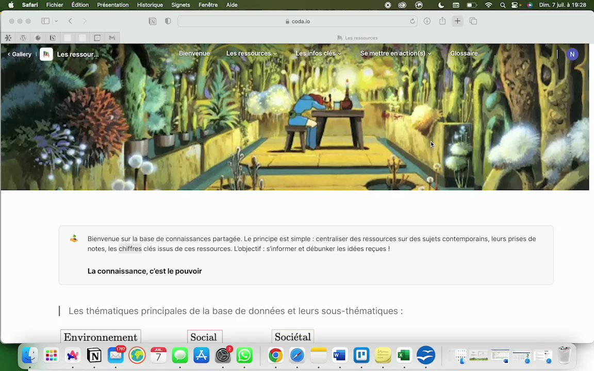Open Finder from the Dock
Screen dimensions: 594x371
coord(29,355)
